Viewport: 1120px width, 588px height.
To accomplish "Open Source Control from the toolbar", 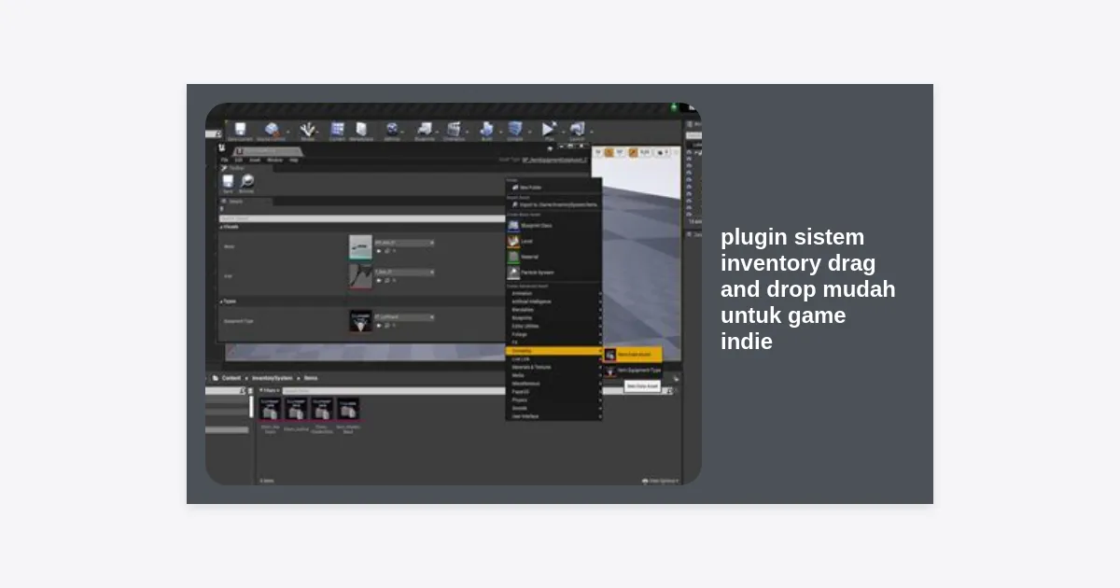I will pyautogui.click(x=272, y=130).
